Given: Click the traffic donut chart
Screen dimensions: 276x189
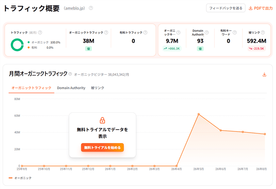Looking at the screenshot, I should (x=17, y=45).
